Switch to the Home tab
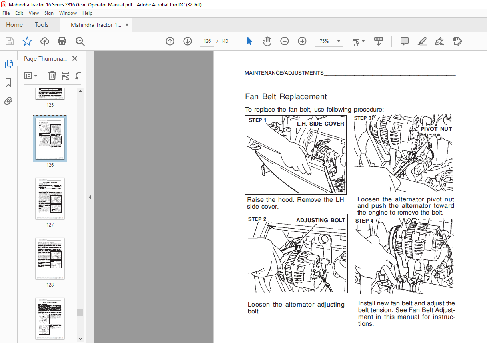487x343 pixels. 14,25
